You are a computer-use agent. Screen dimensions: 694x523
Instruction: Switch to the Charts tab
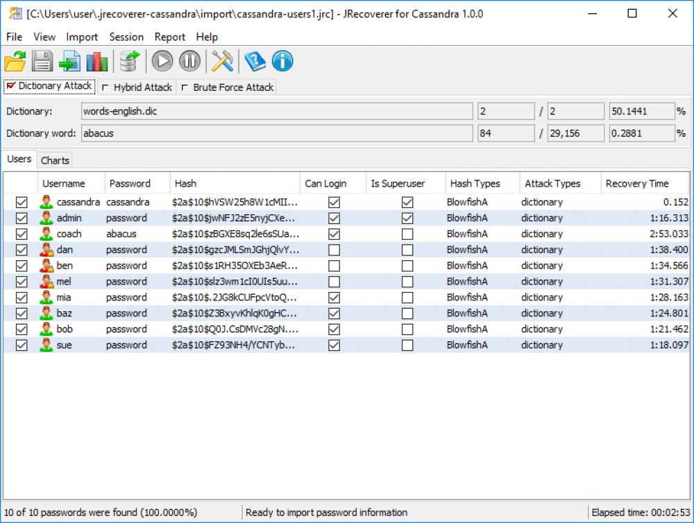[54, 160]
